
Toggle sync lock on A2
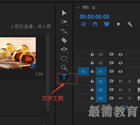(x=111, y=90)
